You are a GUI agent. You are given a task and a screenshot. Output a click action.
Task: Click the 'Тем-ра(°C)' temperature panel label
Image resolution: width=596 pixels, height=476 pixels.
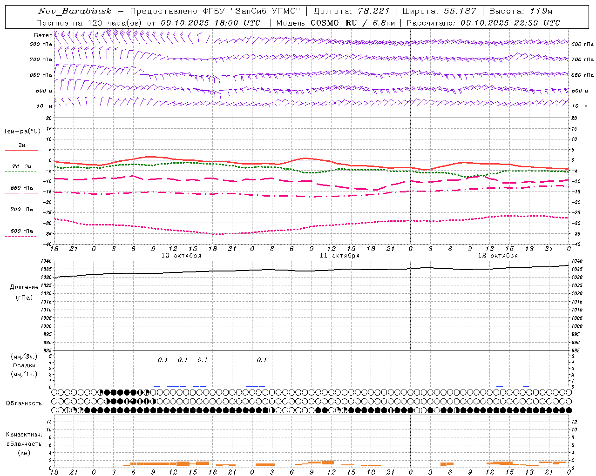(x=22, y=132)
